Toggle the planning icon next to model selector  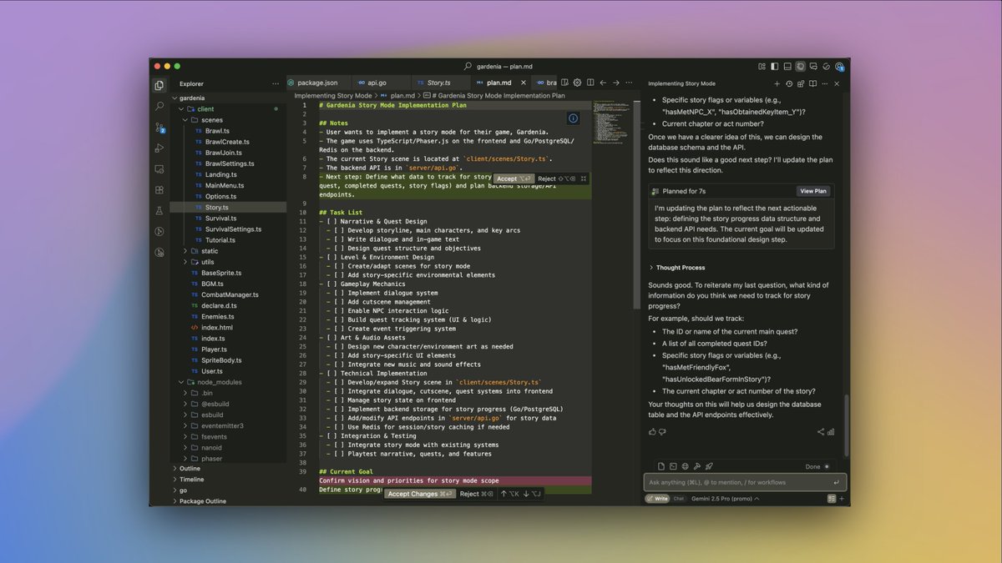click(832, 499)
